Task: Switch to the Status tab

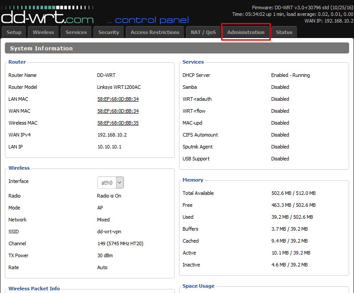Action: 284,32
